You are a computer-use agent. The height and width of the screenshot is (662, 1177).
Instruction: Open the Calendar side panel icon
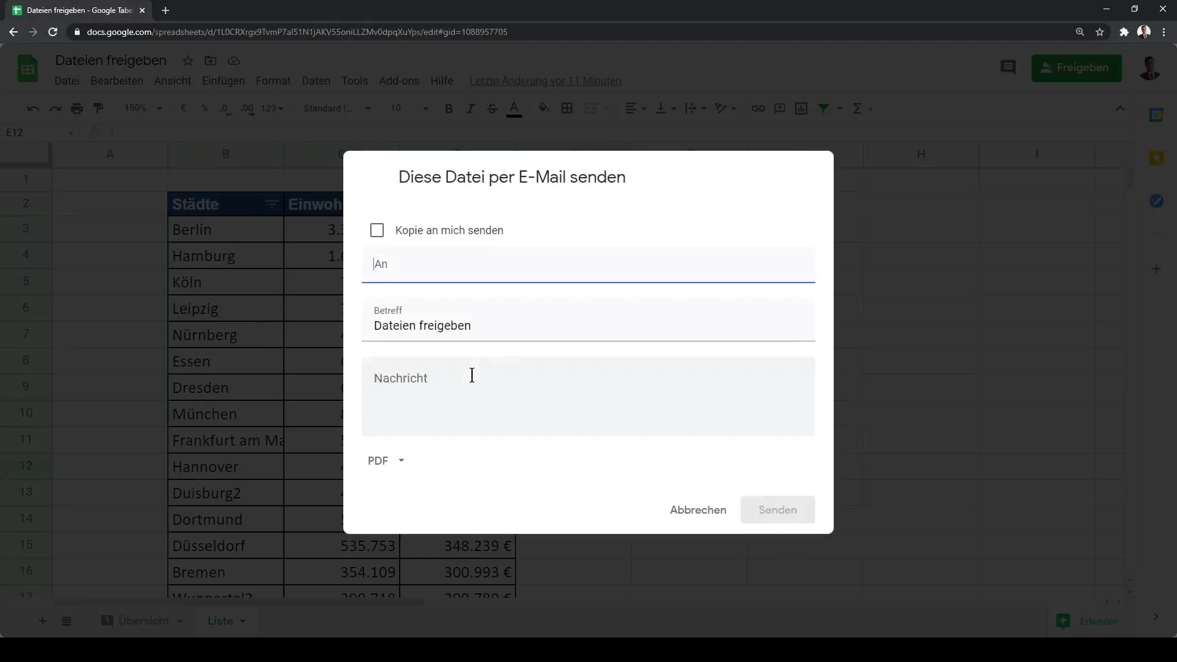click(x=1156, y=115)
